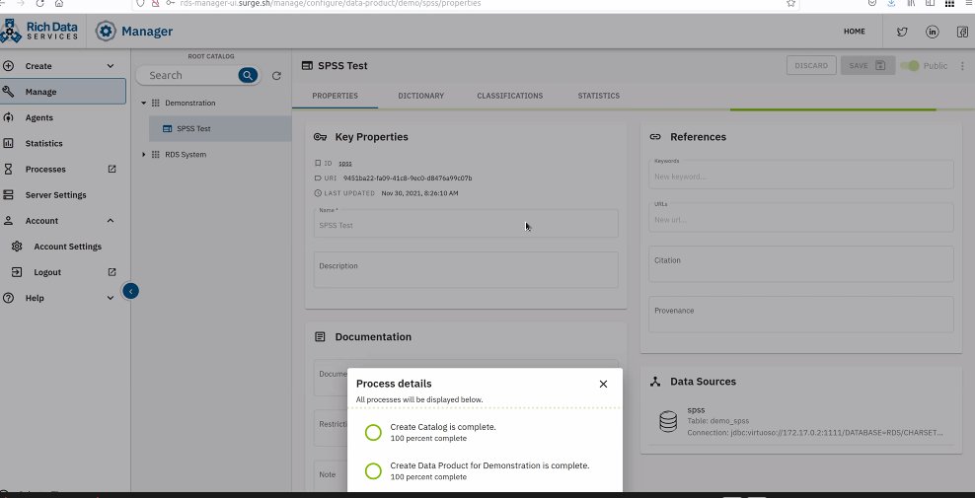Click the Account Settings gear icon
The height and width of the screenshot is (498, 975).
click(x=17, y=247)
